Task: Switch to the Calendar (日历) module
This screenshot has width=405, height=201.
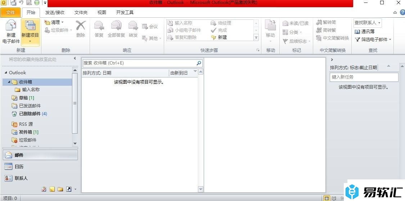Action: (x=40, y=167)
